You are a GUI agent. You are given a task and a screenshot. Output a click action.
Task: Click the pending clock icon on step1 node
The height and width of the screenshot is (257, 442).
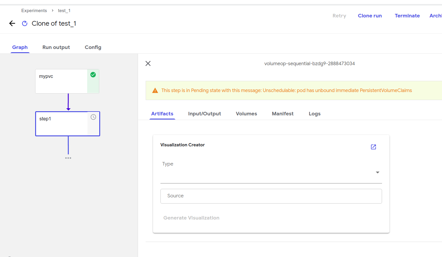tap(93, 117)
